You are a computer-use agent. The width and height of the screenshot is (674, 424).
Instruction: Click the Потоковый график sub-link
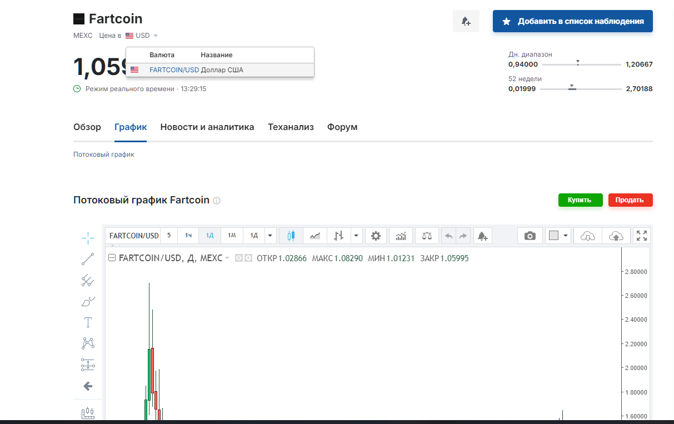pyautogui.click(x=104, y=154)
